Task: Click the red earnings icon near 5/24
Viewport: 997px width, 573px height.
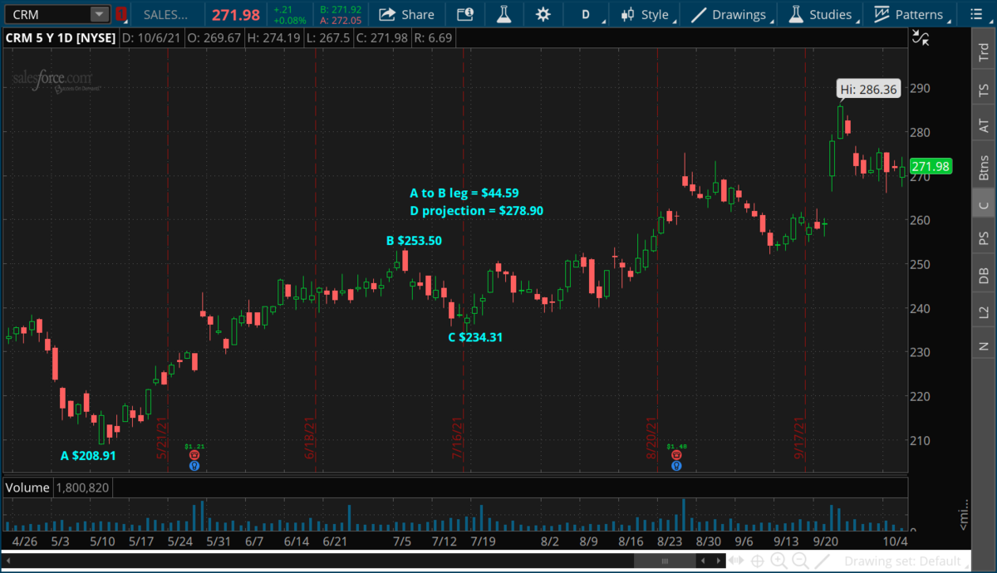Action: (194, 455)
